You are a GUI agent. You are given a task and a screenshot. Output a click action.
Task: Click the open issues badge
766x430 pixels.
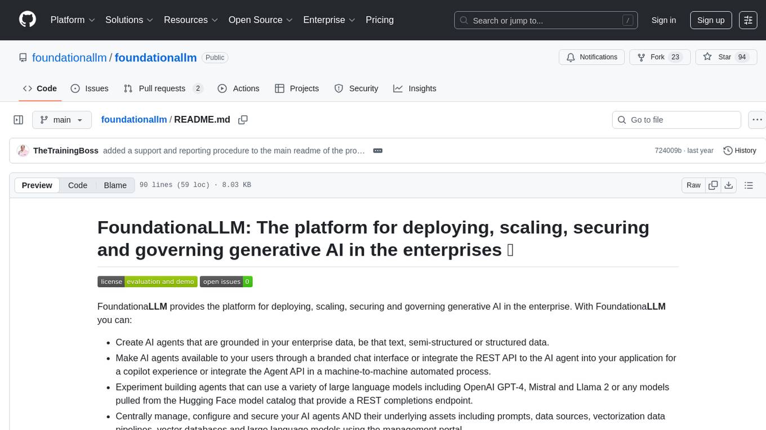click(x=226, y=281)
